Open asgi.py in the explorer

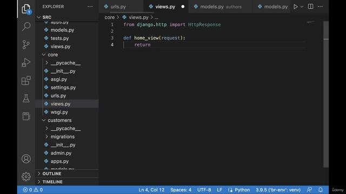(x=59, y=79)
